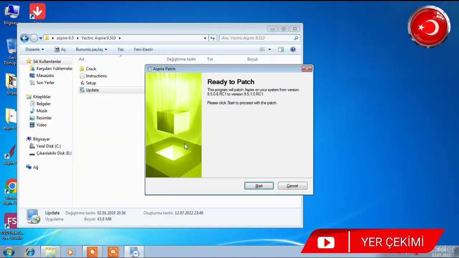Open DVDVideoSoft Free Studio desktop icon

(x=12, y=226)
